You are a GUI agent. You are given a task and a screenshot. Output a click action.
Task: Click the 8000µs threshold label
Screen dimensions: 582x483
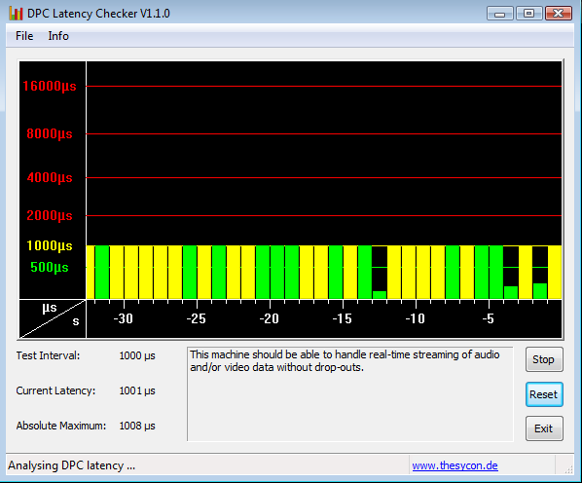(x=50, y=133)
